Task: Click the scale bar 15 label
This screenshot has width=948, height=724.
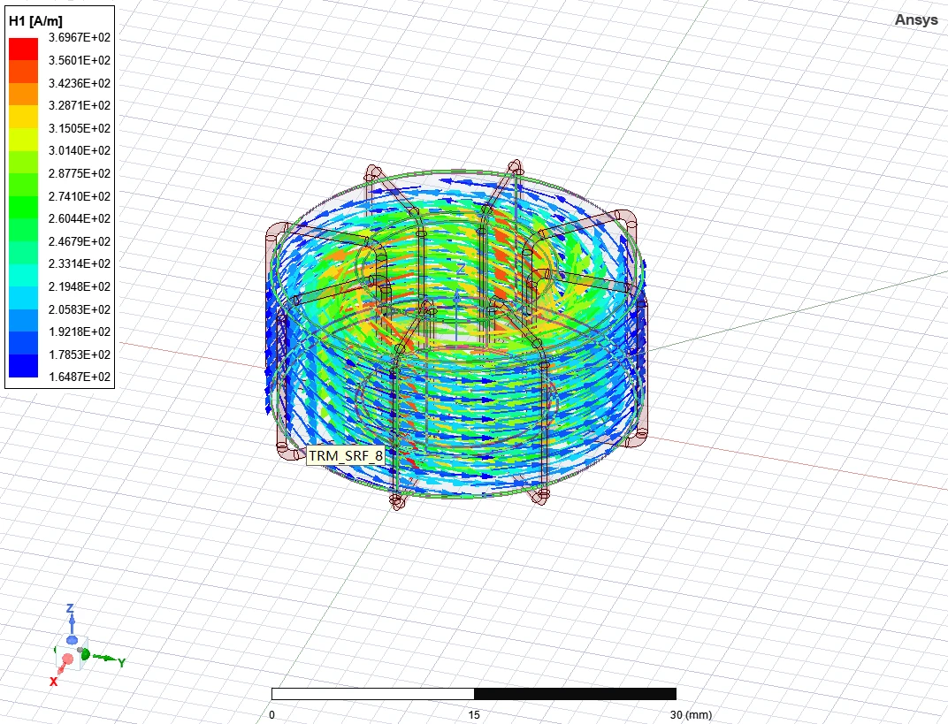Action: 474,715
